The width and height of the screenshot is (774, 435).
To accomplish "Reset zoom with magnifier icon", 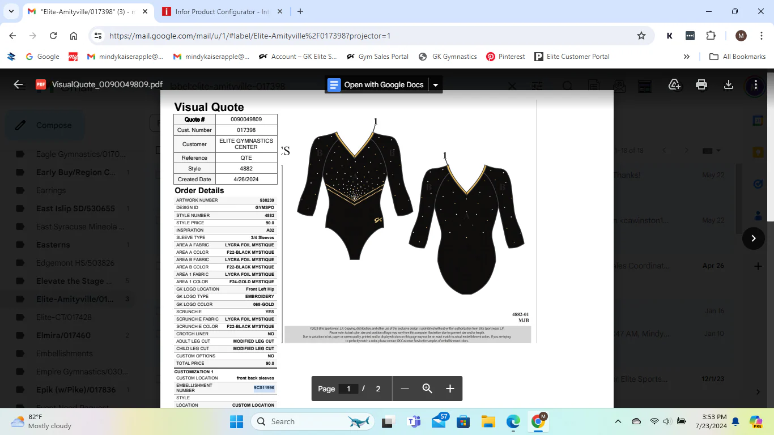I will 427,389.
